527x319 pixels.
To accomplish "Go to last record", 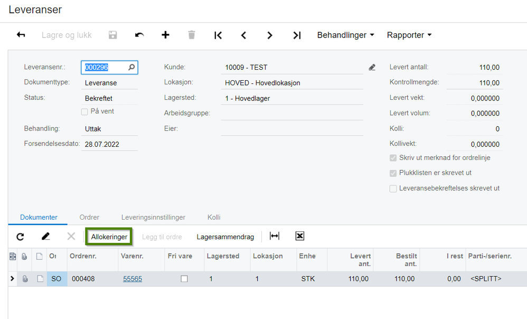I will pyautogui.click(x=296, y=35).
